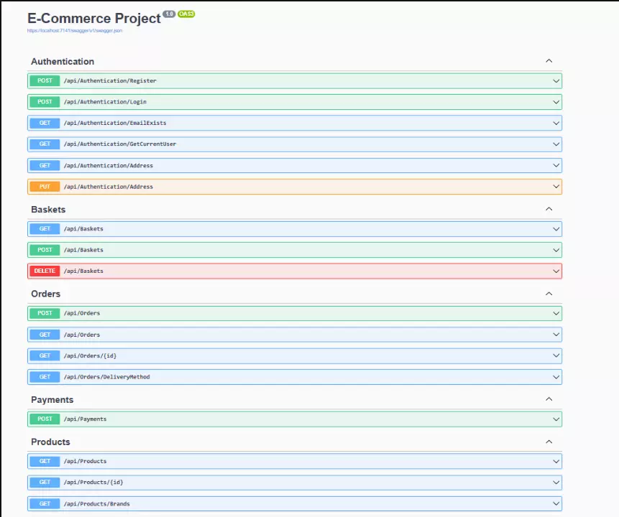Open the swagger.json link under the title

click(74, 31)
